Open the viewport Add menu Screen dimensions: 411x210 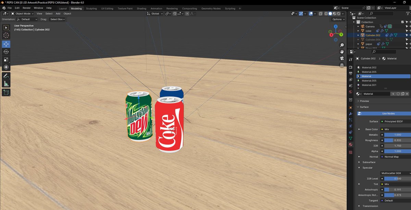pos(58,14)
